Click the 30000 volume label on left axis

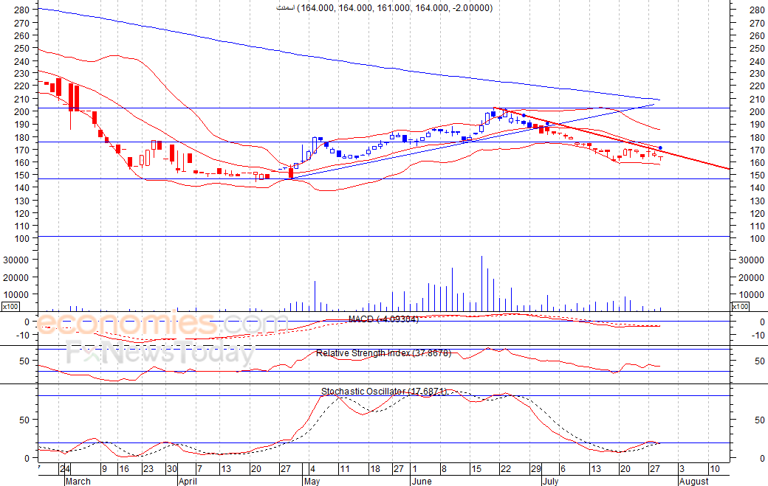click(x=16, y=260)
